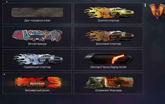Click the Серебряный спорткар caption

pyautogui.click(x=37, y=67)
